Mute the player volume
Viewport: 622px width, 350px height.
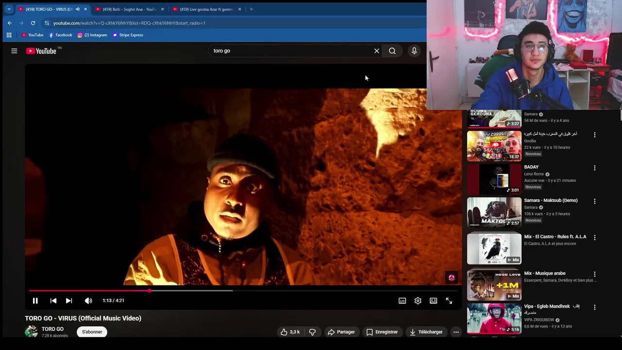point(88,300)
